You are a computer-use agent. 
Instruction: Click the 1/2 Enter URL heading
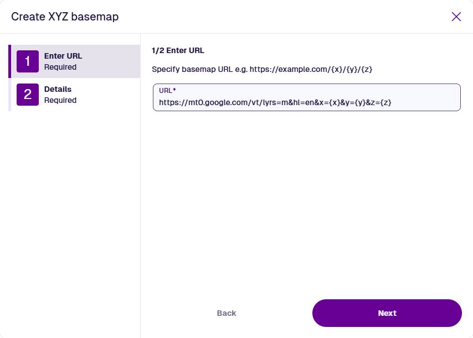(178, 50)
